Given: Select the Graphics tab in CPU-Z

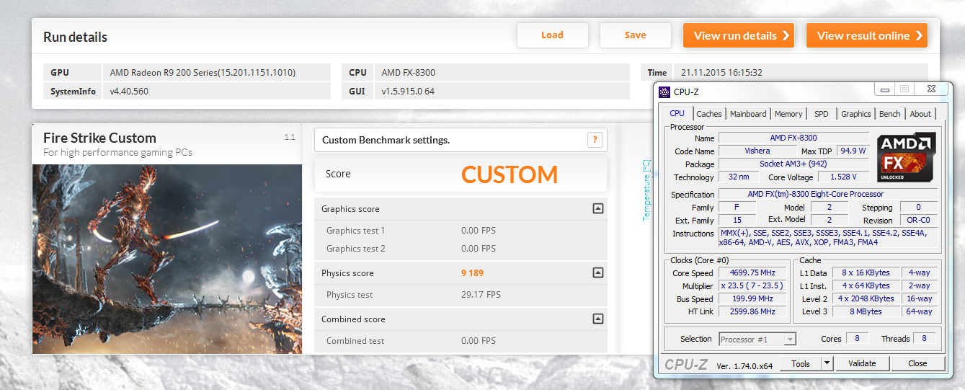Looking at the screenshot, I should tap(856, 114).
